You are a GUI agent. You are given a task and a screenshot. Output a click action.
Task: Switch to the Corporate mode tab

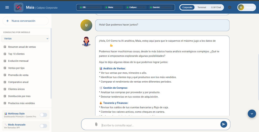187,7
